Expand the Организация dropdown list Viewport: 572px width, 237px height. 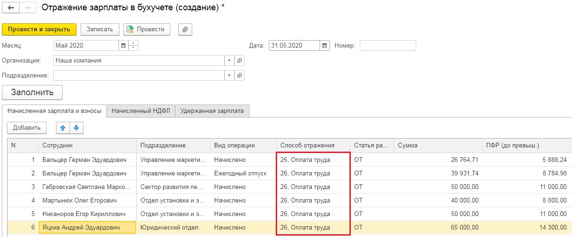click(x=229, y=61)
